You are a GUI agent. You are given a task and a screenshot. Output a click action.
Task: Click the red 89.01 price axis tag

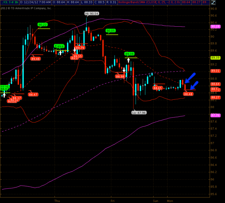[x=215, y=71]
